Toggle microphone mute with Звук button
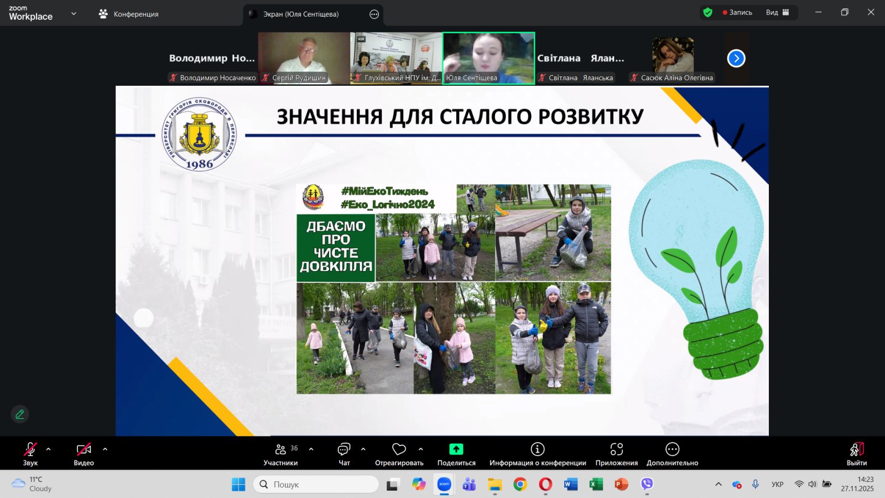This screenshot has width=885, height=498. click(30, 449)
